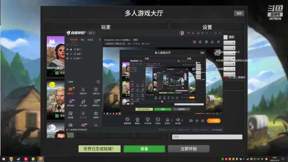
Task: Toggle the green ready checkbox on the DOUYU player card
Action: point(57,73)
